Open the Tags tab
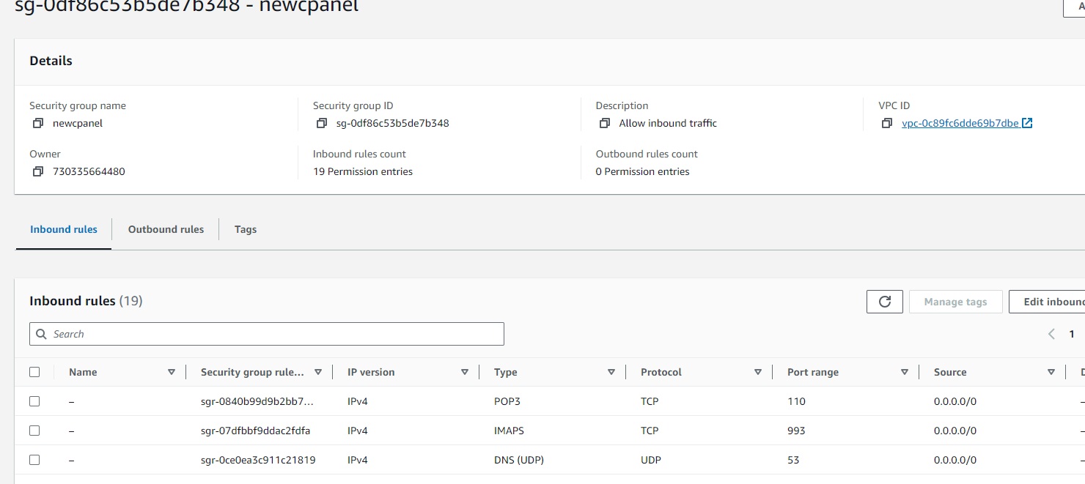Viewport: 1085px width, 484px height. pos(246,229)
